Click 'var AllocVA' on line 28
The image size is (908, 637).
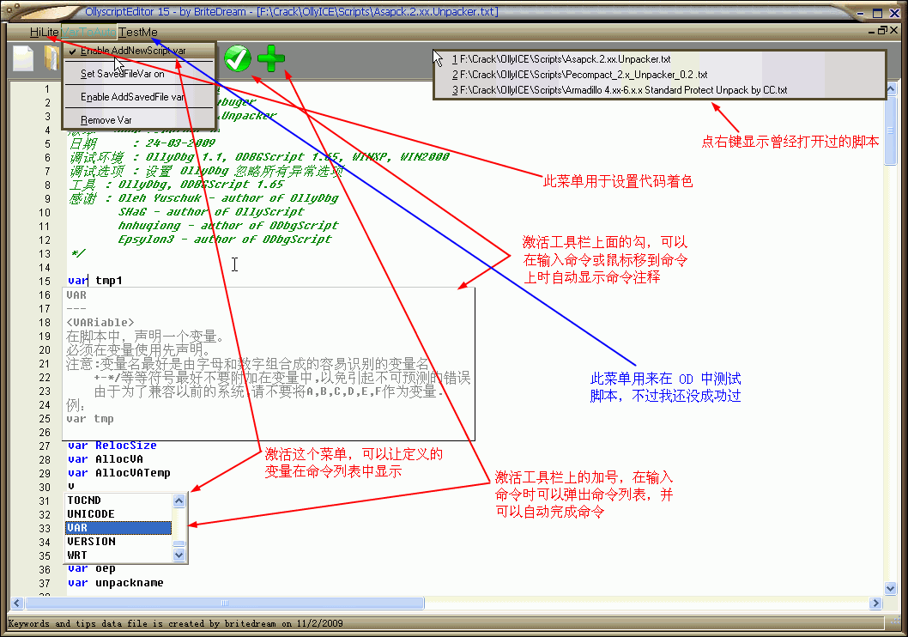(x=106, y=459)
